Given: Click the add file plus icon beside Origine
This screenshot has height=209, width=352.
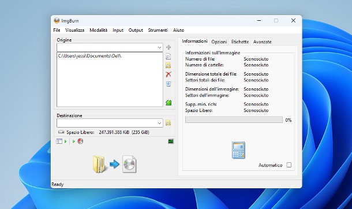Looking at the screenshot, I should (168, 47).
